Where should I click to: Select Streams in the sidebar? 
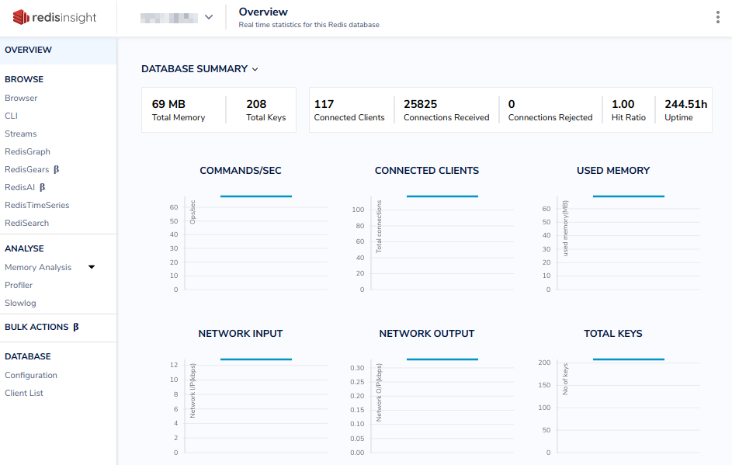coord(21,134)
